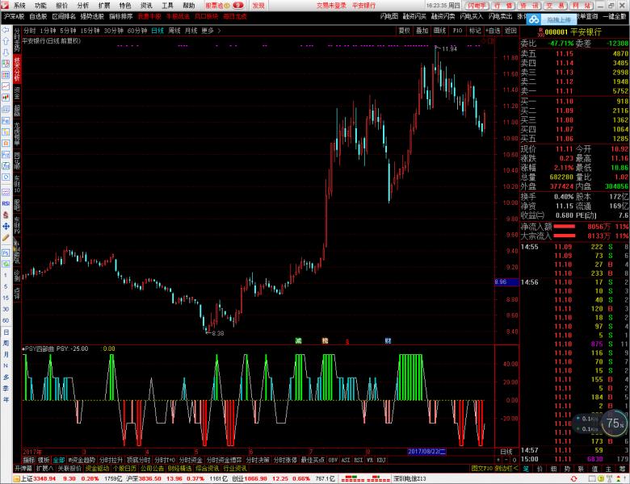Click the RSI sidebar icon
Screen dimensions: 630x484
point(6,203)
